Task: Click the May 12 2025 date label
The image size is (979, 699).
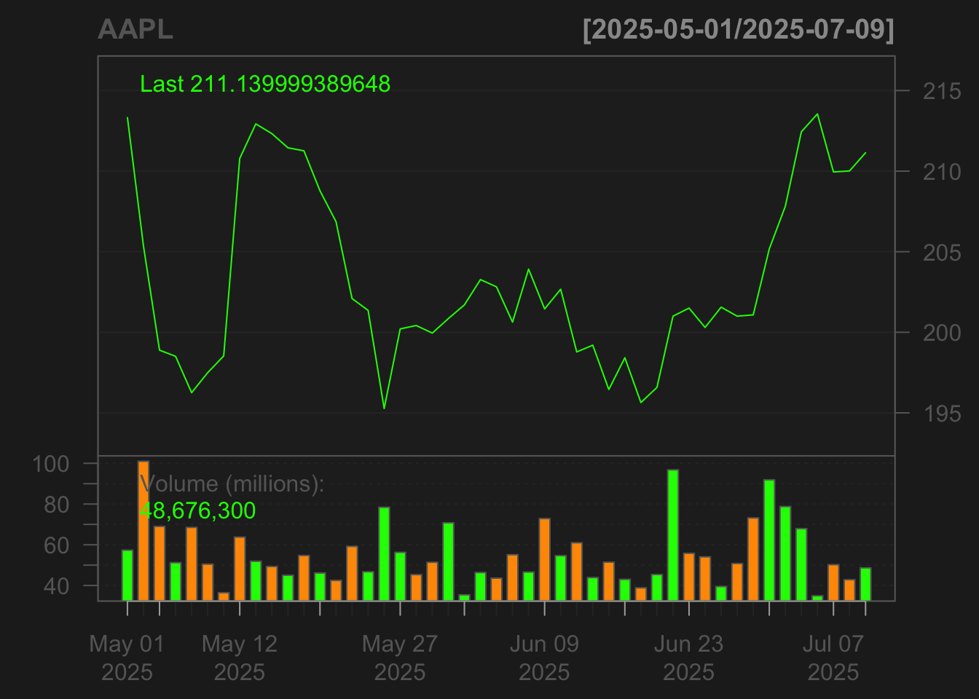Action: pos(240,657)
